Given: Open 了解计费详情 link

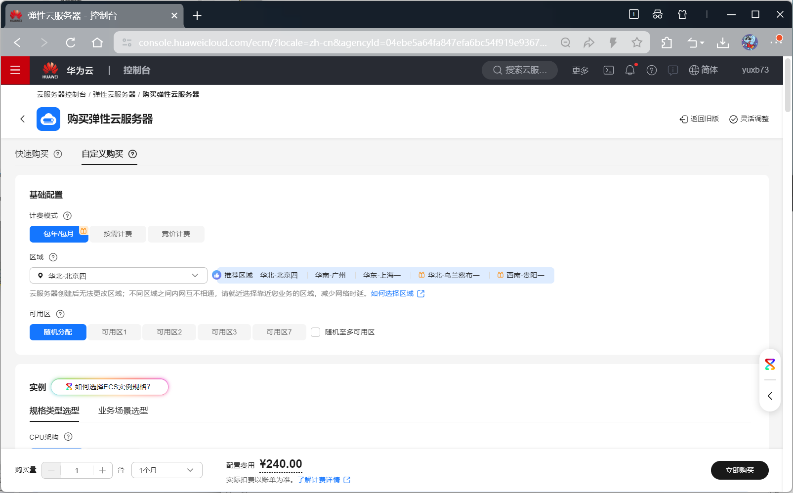Looking at the screenshot, I should 324,480.
